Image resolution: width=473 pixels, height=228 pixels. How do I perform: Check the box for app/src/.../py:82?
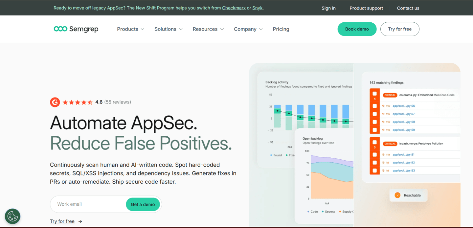(x=375, y=162)
